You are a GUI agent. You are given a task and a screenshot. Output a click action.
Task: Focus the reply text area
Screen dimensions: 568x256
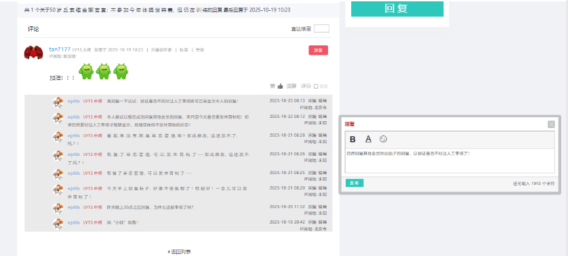(449, 161)
